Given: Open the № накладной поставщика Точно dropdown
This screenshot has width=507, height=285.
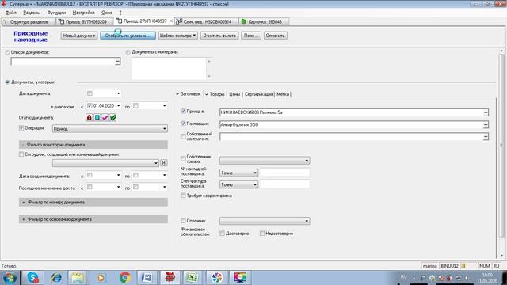Looking at the screenshot, I should coord(238,173).
